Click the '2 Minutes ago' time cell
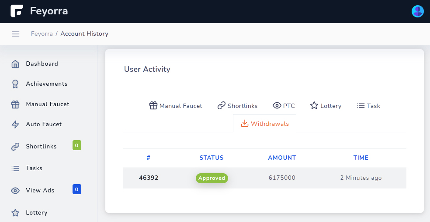 361,178
